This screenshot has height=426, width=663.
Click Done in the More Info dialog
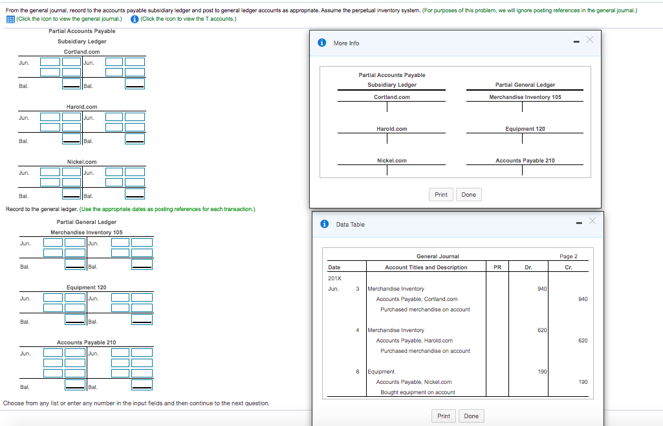coord(468,195)
